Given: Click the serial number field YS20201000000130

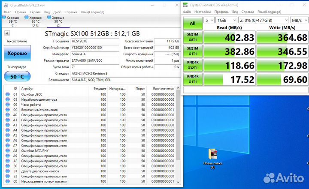Looking at the screenshot, I should tap(95, 48).
